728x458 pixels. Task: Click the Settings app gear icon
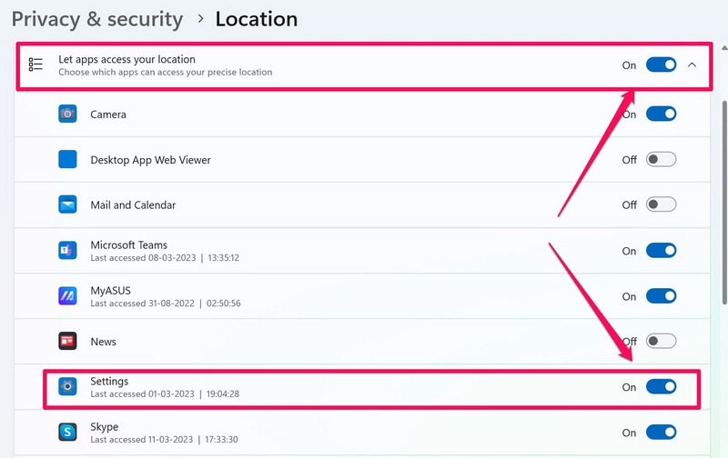(67, 386)
